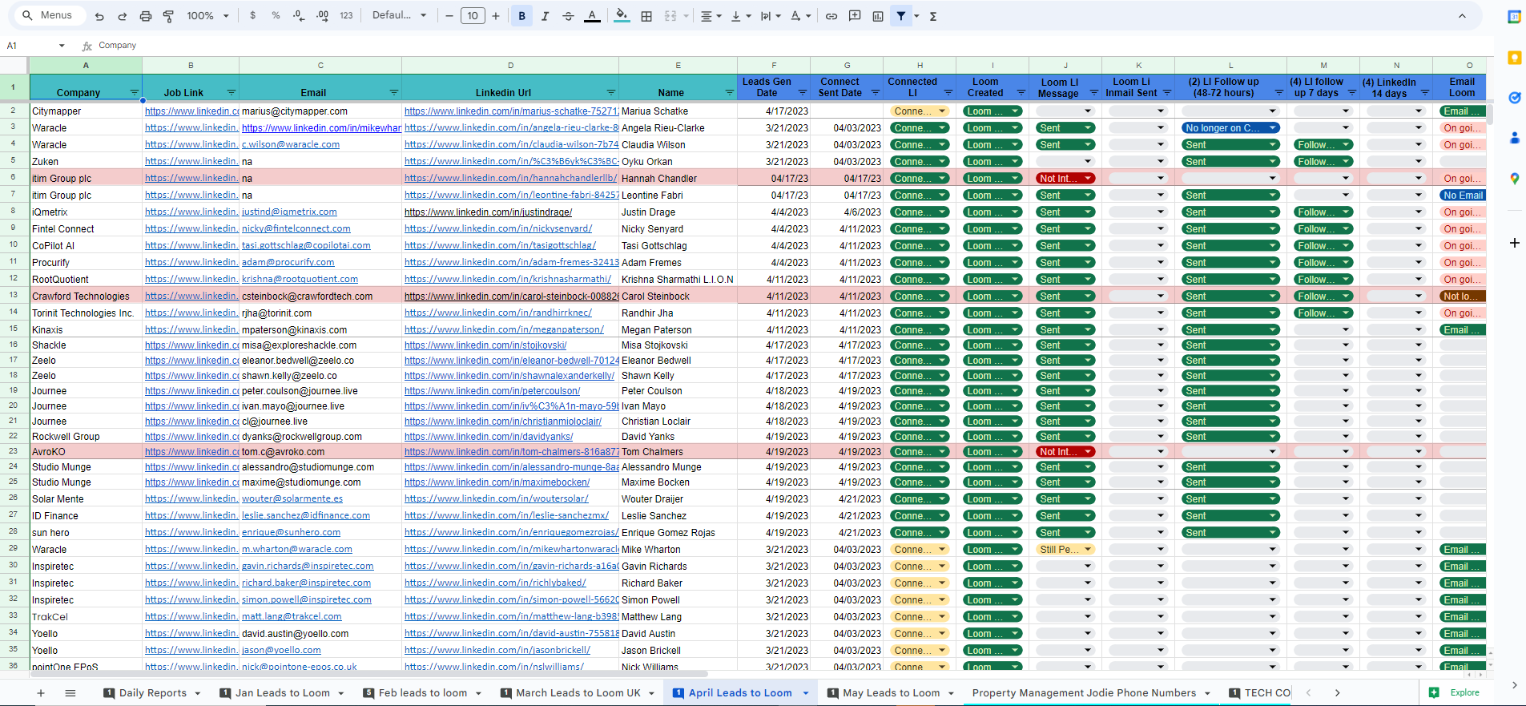Click the Undo arrow in the toolbar
This screenshot has height=706, width=1526.
coord(99,16)
